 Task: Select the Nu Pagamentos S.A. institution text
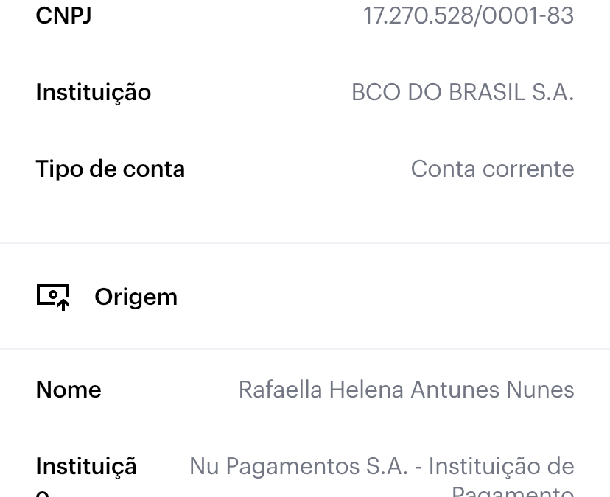tap(382, 476)
